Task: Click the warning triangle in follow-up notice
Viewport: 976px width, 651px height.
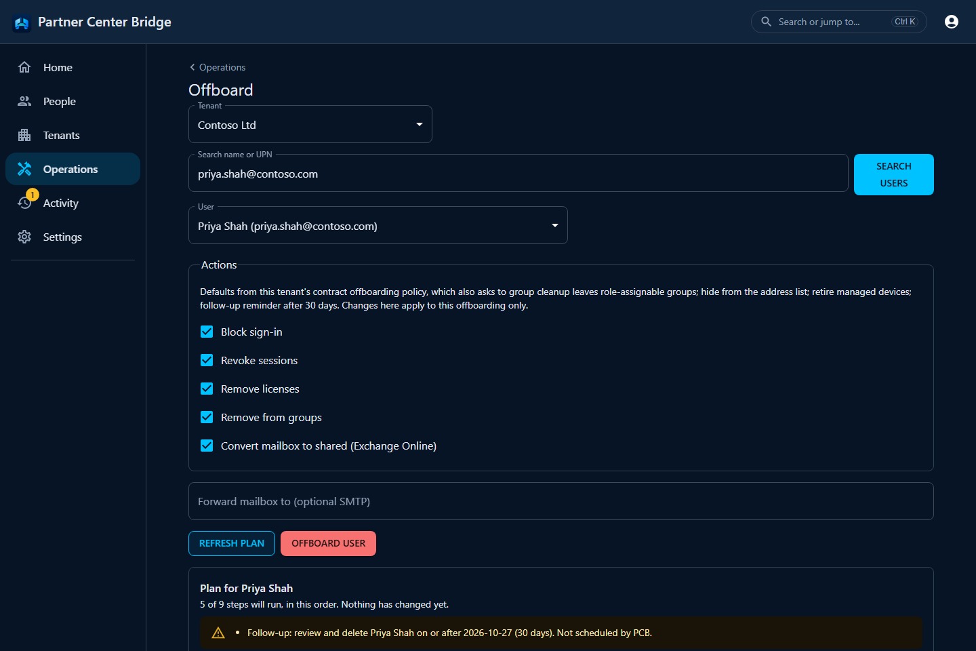Action: [x=218, y=633]
